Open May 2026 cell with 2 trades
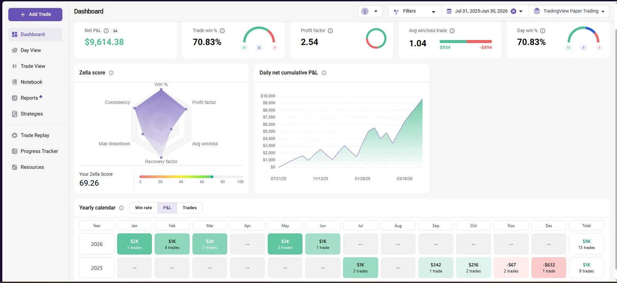 tap(285, 244)
